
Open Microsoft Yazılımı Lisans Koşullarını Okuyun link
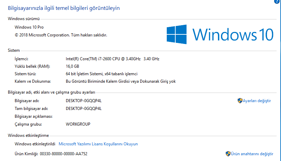click(x=98, y=144)
